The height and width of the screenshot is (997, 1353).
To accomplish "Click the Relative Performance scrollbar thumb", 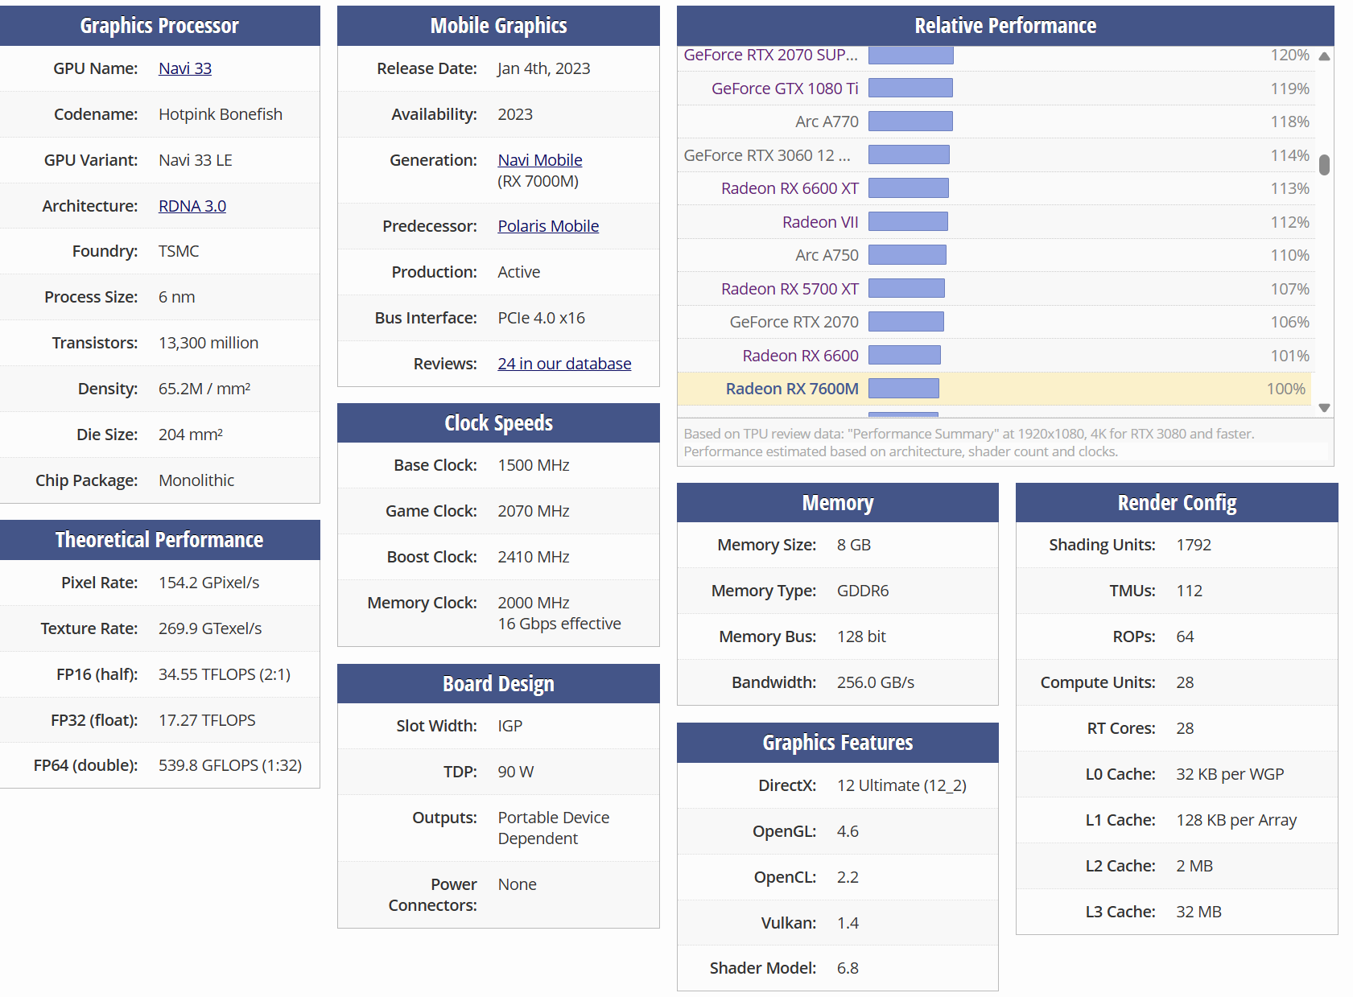I will 1324,164.
